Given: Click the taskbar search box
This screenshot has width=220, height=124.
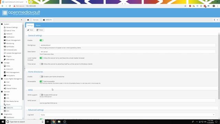Looking at the screenshot, I should coord(25,122).
